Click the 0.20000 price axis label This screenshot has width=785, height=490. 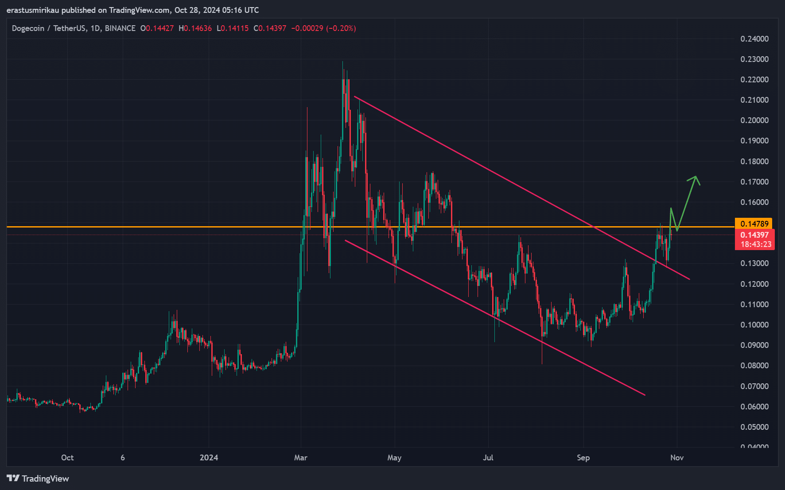(x=754, y=120)
